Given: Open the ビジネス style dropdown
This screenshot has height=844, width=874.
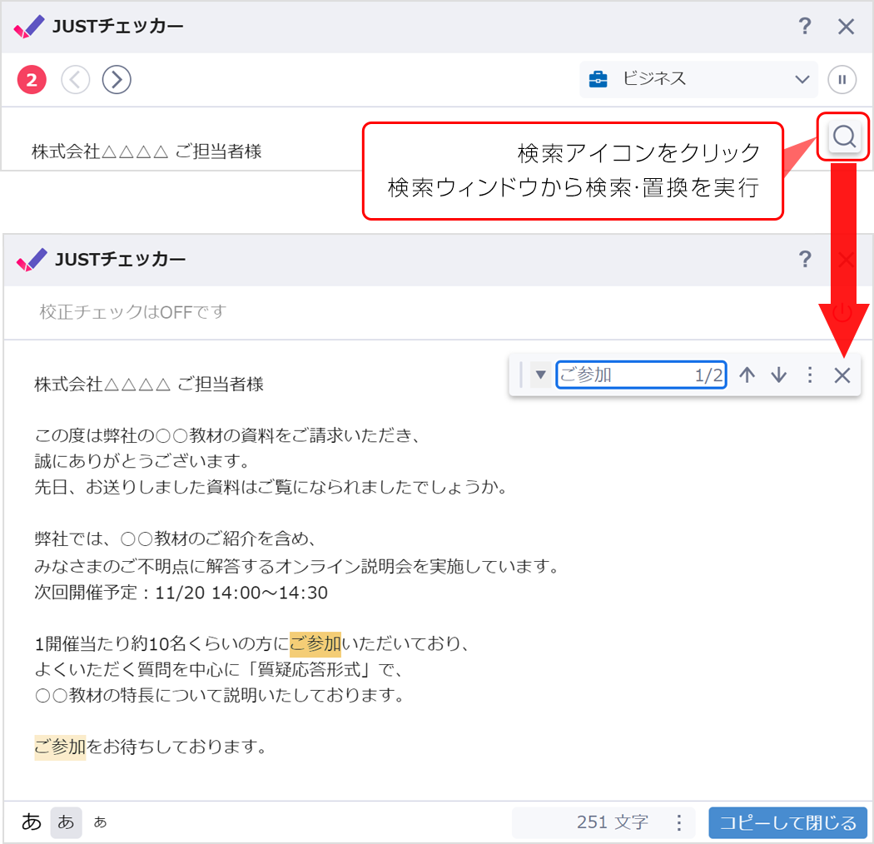Looking at the screenshot, I should [x=698, y=79].
